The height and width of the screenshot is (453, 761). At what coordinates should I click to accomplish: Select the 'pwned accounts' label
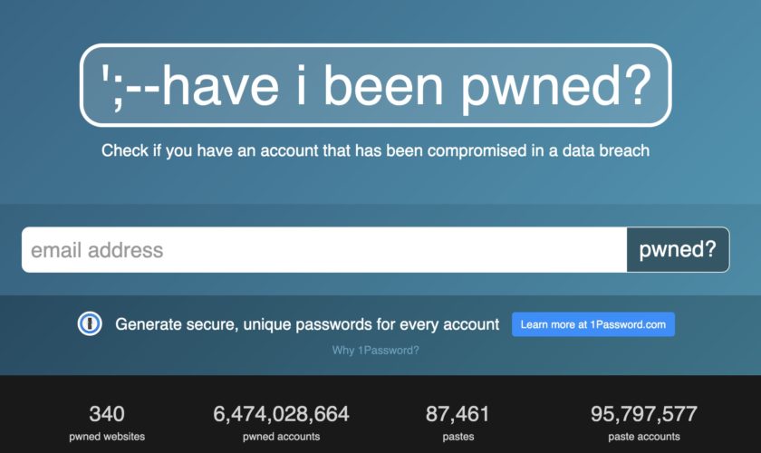pos(281,437)
